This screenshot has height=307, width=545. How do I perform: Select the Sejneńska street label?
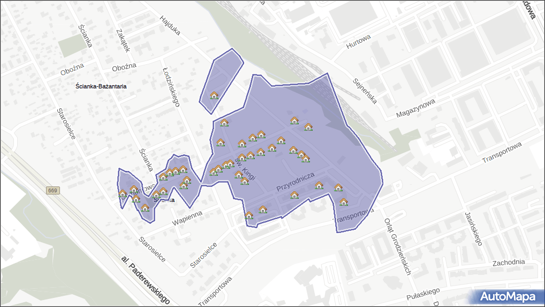365,91
